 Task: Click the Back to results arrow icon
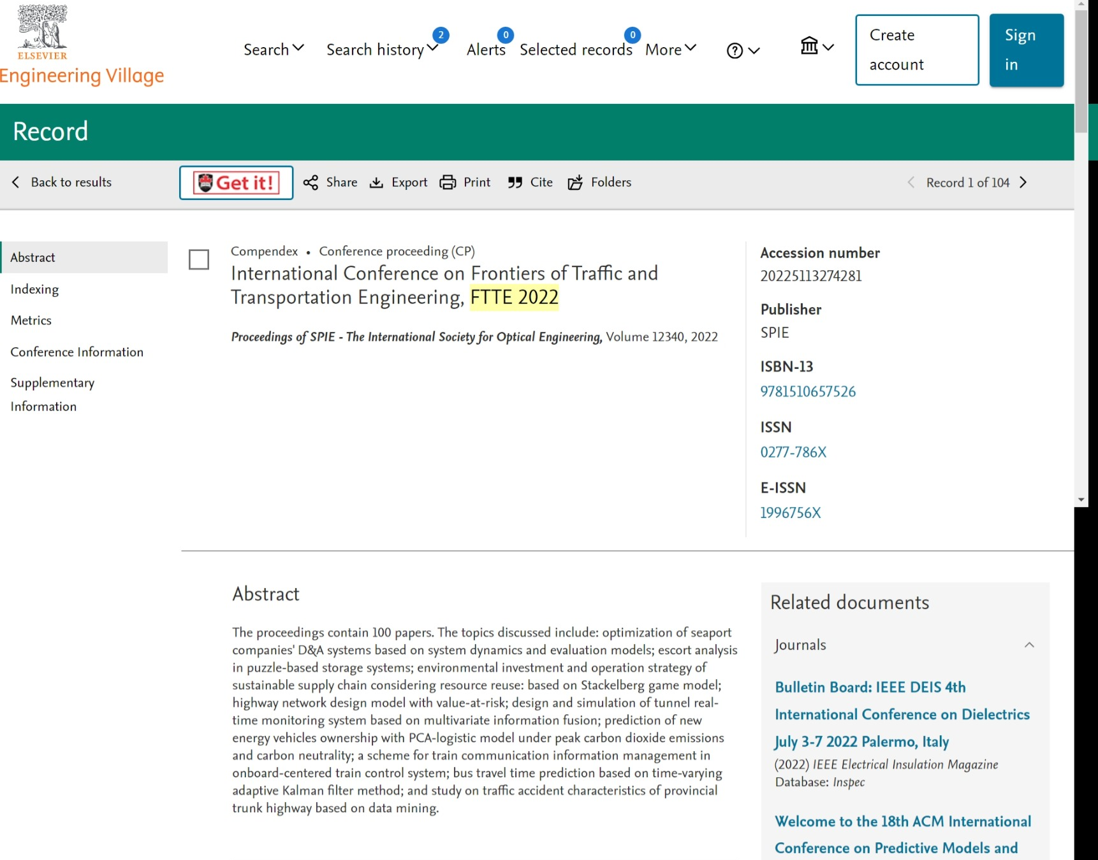[16, 182]
